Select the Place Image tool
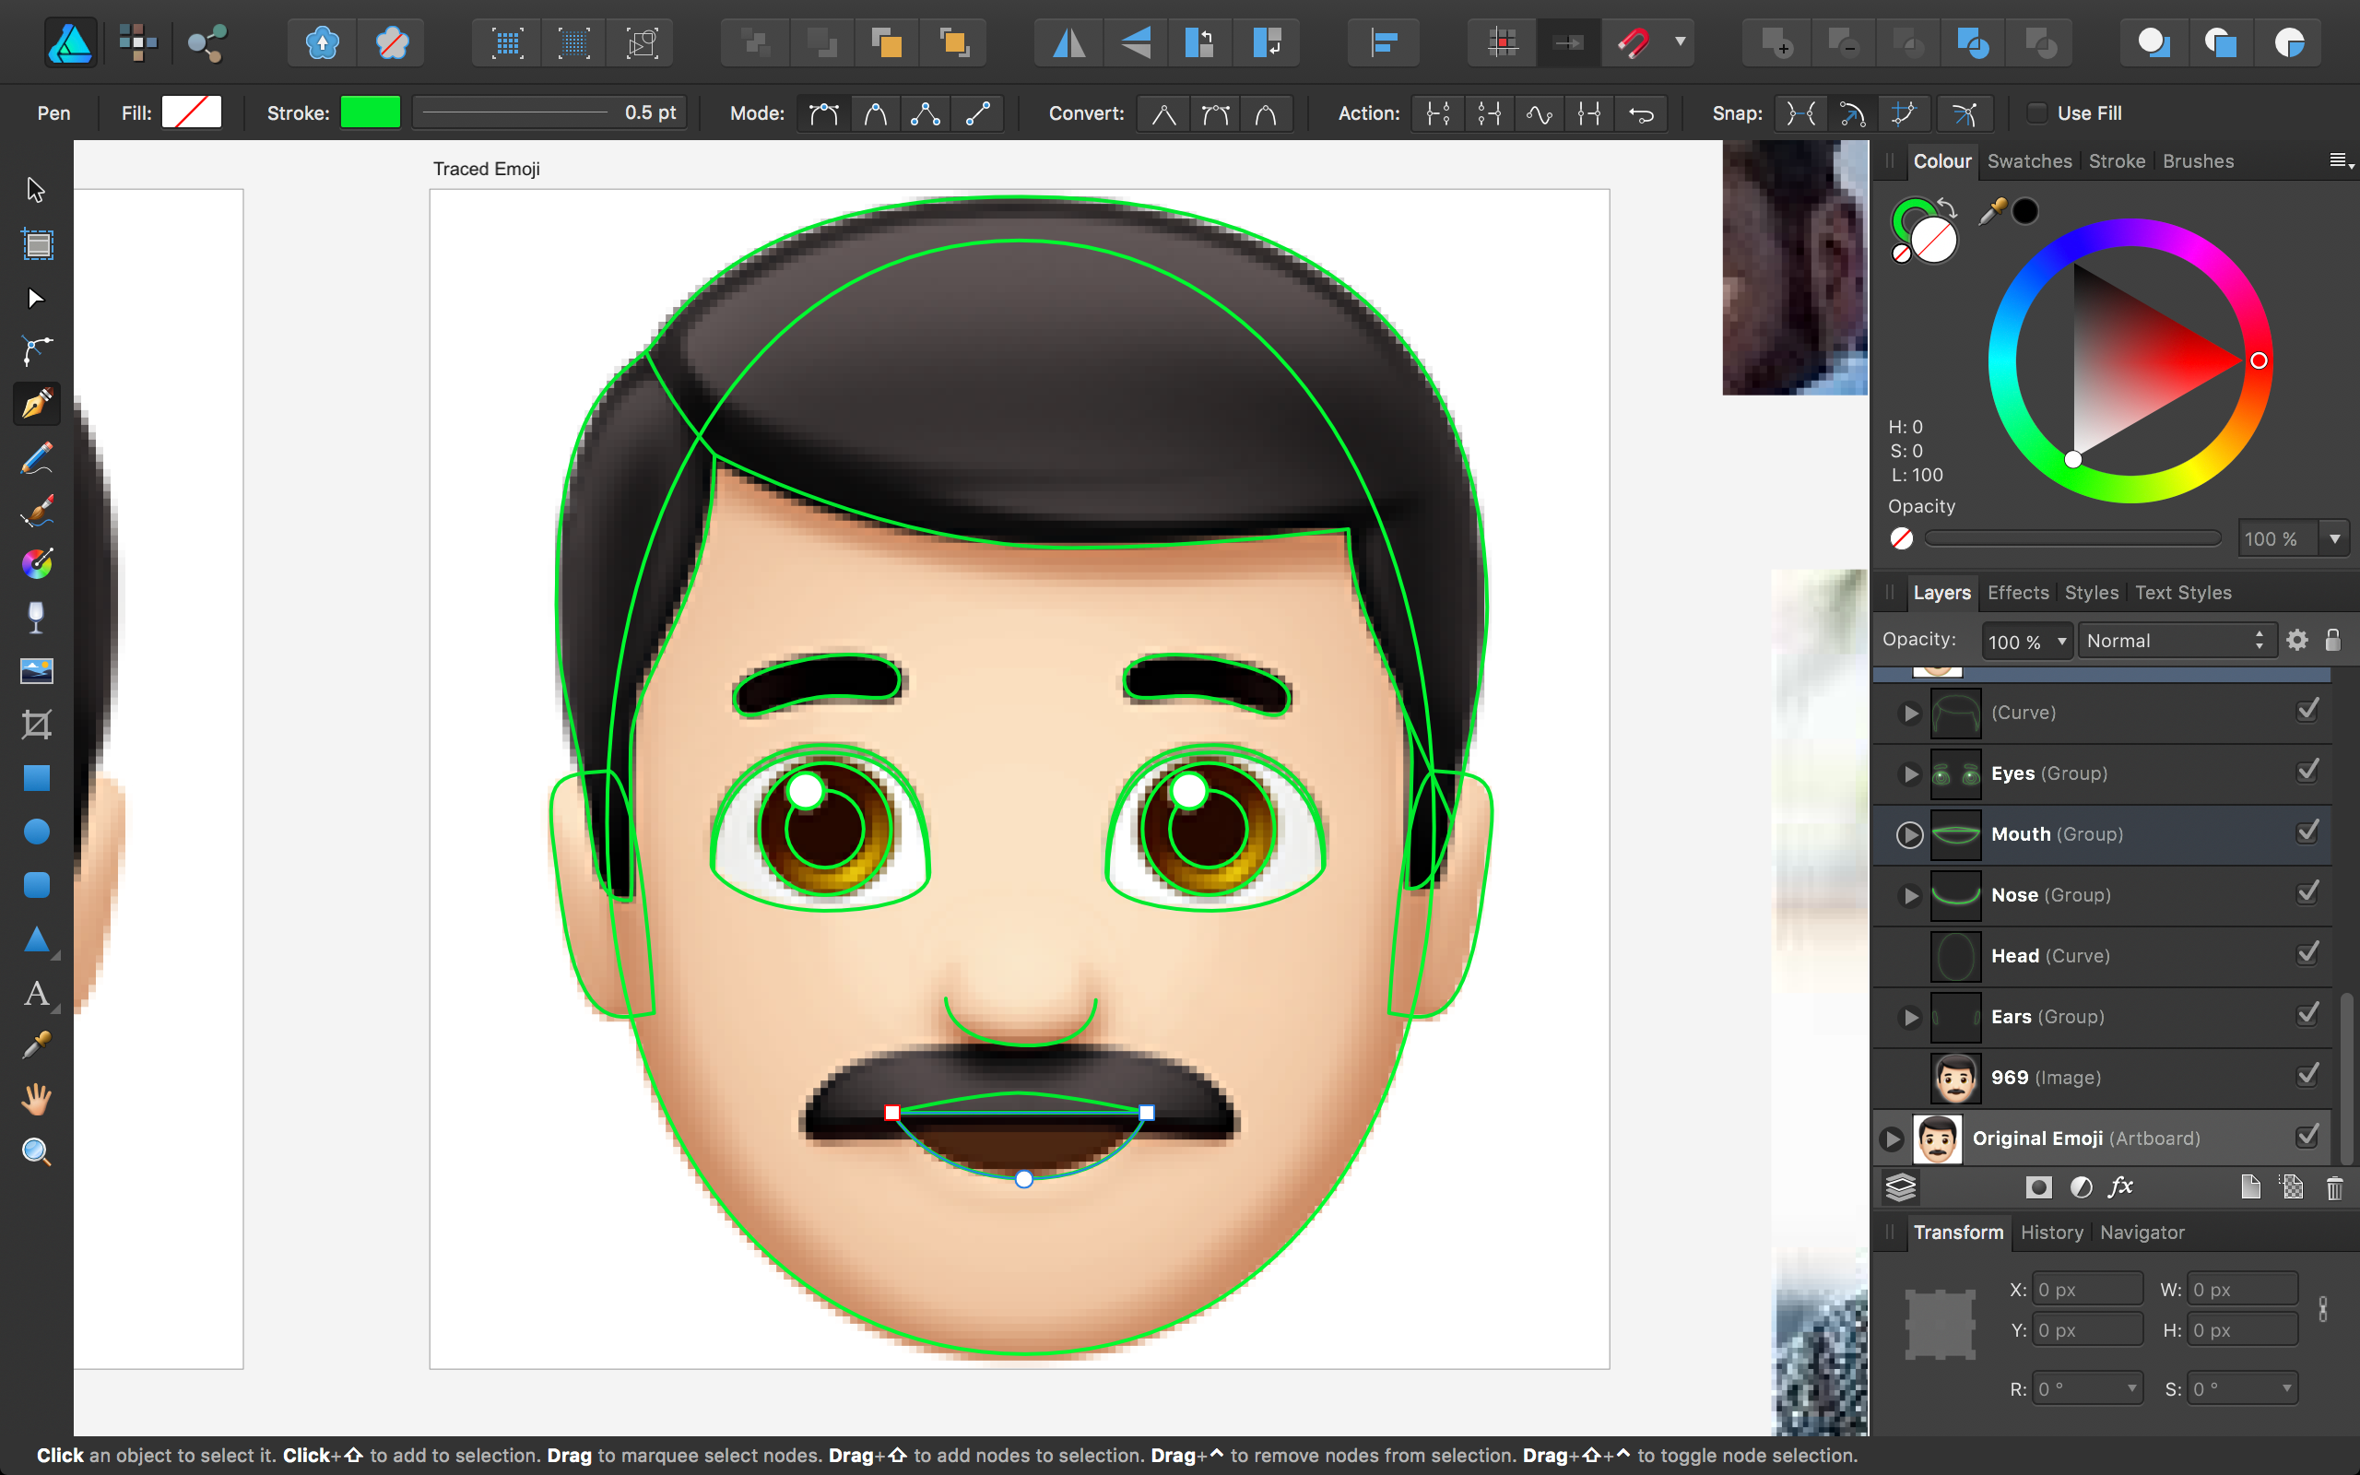The width and height of the screenshot is (2360, 1475). pyautogui.click(x=37, y=671)
